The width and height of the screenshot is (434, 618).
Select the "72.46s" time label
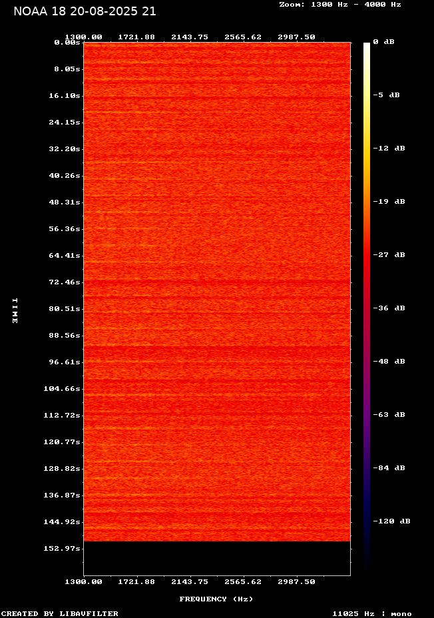pyautogui.click(x=65, y=282)
